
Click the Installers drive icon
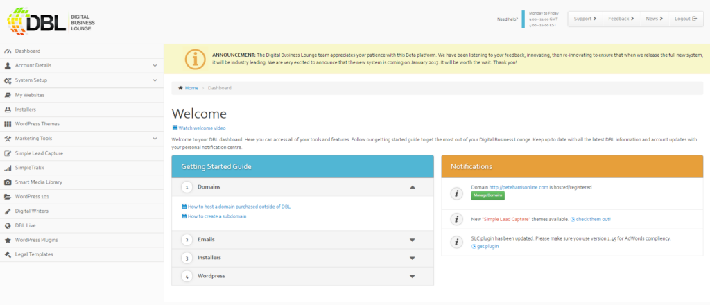pos(8,110)
